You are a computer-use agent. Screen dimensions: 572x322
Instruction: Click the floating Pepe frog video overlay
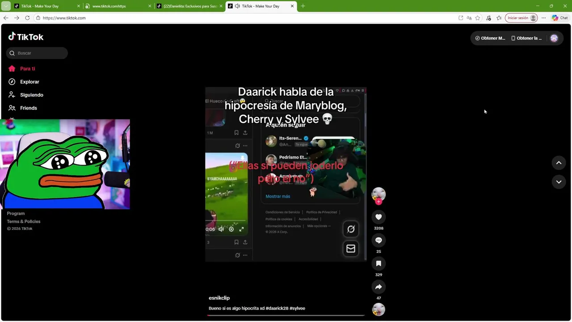click(x=65, y=164)
